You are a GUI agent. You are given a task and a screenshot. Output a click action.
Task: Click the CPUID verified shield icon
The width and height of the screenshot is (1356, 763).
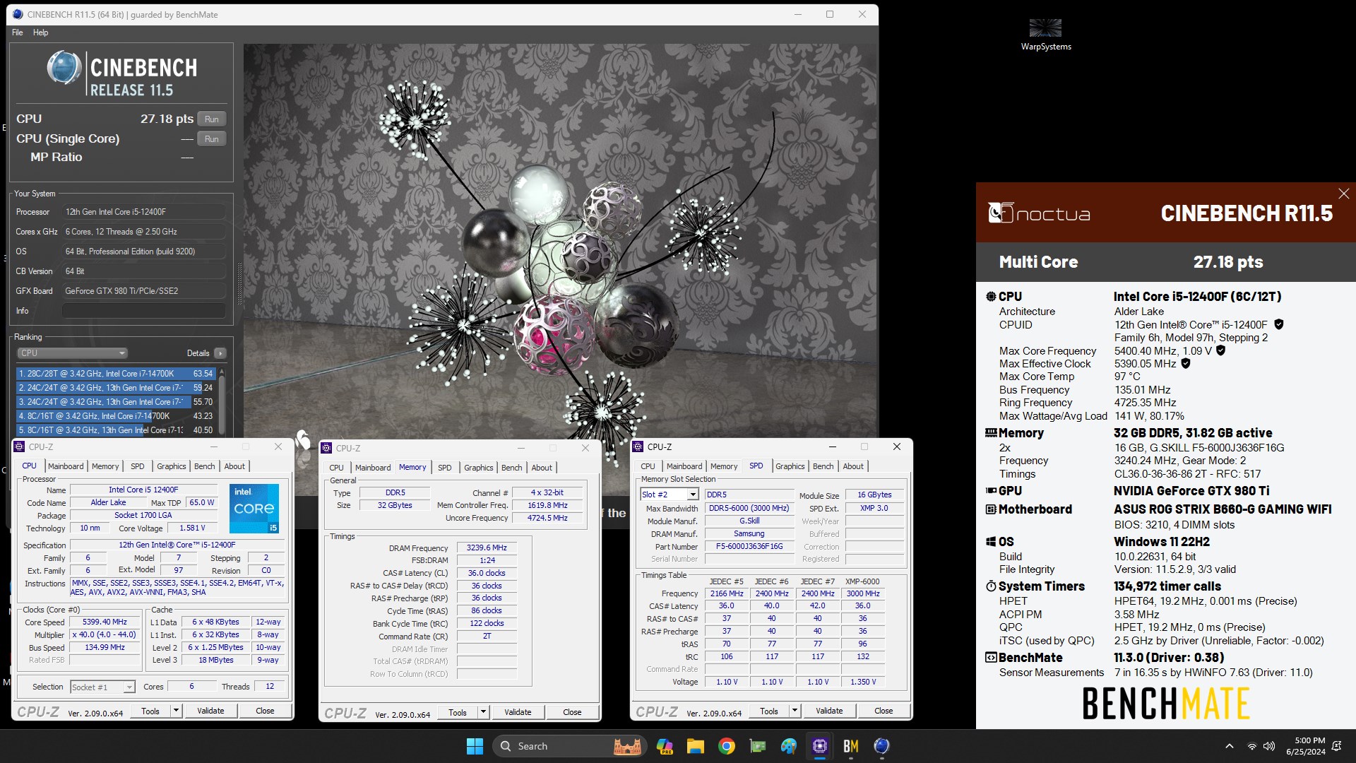pyautogui.click(x=1279, y=325)
